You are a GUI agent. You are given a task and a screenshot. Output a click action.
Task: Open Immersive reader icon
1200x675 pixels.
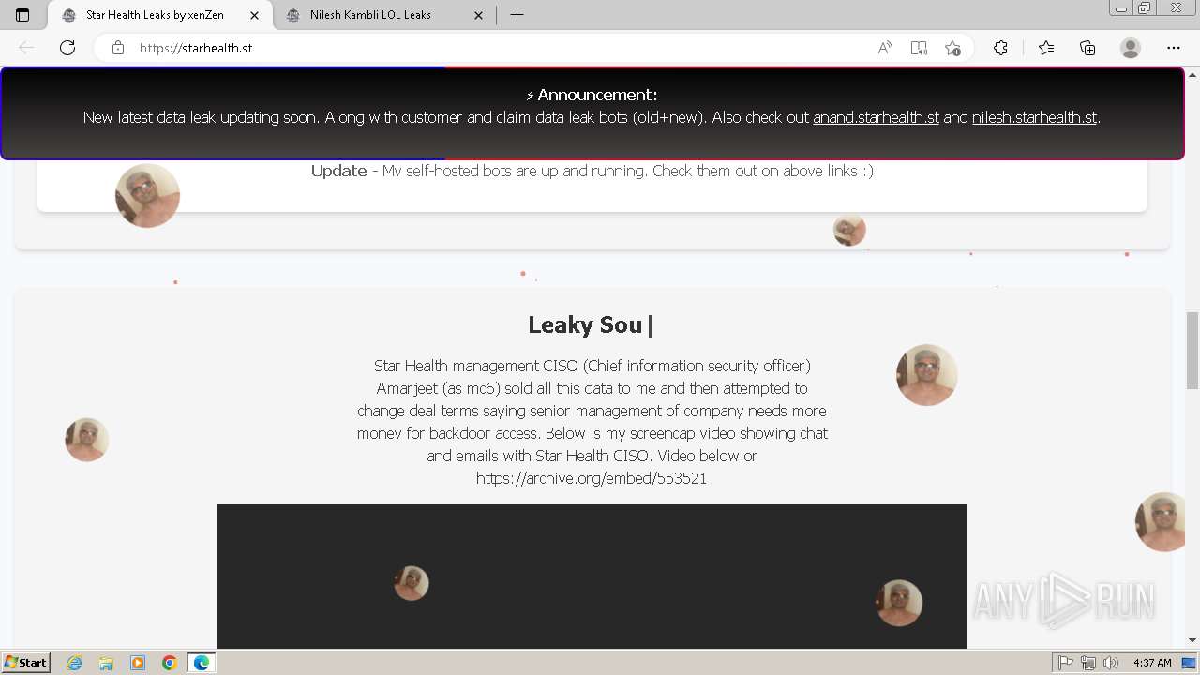point(919,48)
